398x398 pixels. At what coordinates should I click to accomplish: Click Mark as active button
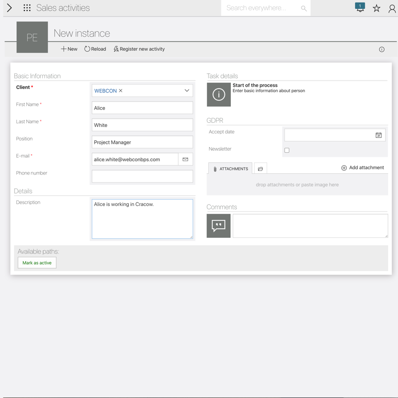[x=37, y=263]
